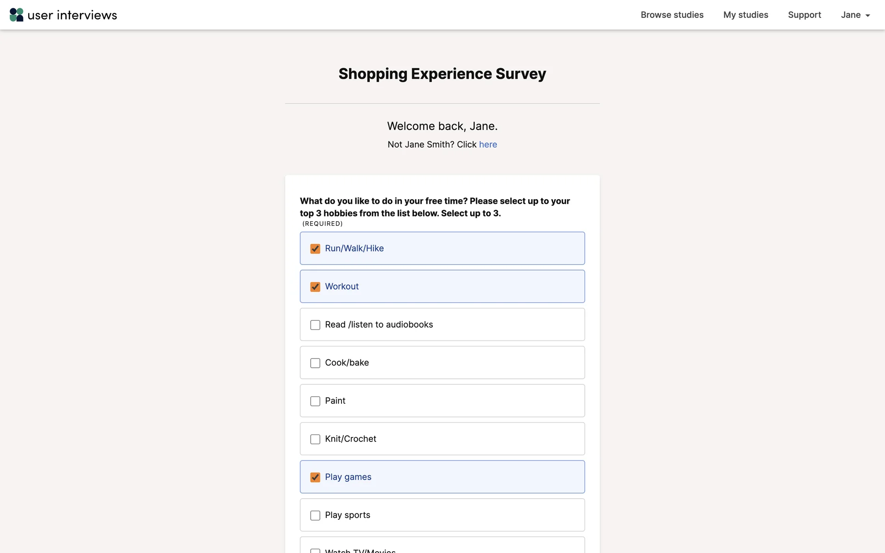Check Read /listen to audiobooks option
The height and width of the screenshot is (553, 885).
click(x=315, y=325)
